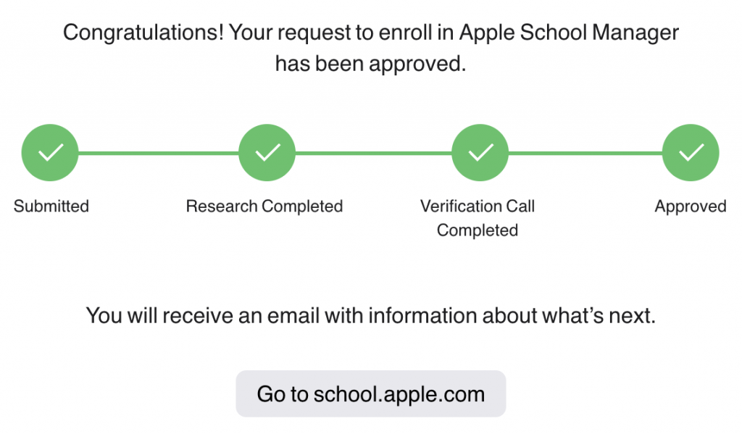Open school.apple.com using the Go to button
The image size is (742, 434).
point(370,394)
